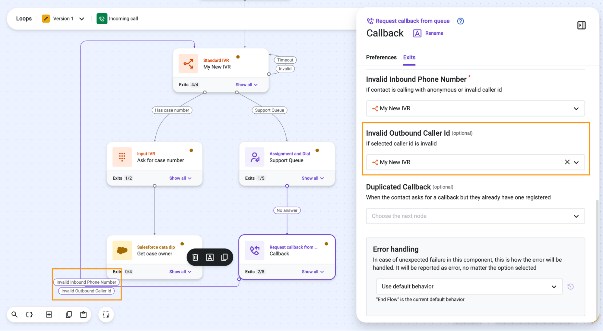Click the Incoming call green phone icon
The image size is (603, 331).
102,19
